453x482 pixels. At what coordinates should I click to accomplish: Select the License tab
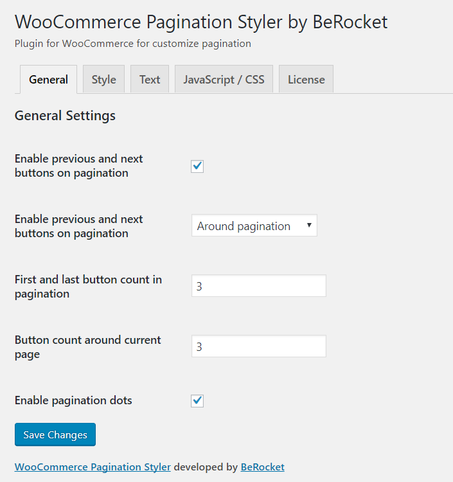coord(306,79)
